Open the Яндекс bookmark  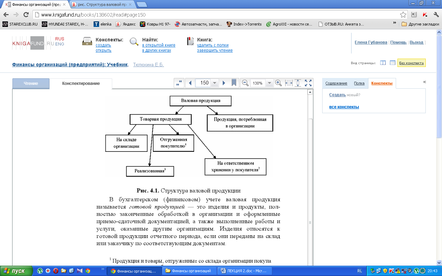(126, 24)
